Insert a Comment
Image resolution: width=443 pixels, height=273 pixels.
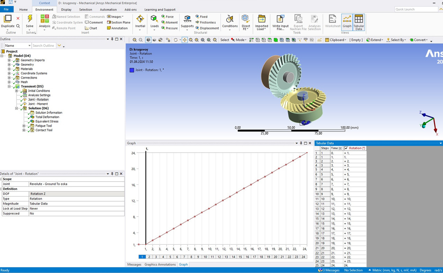coord(94,22)
